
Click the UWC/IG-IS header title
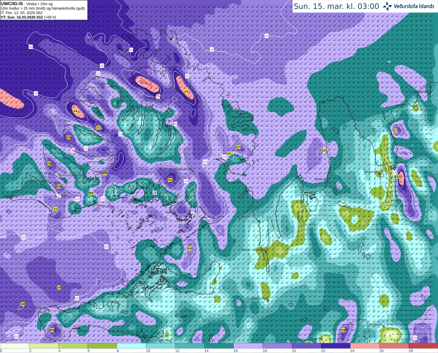pos(12,3)
